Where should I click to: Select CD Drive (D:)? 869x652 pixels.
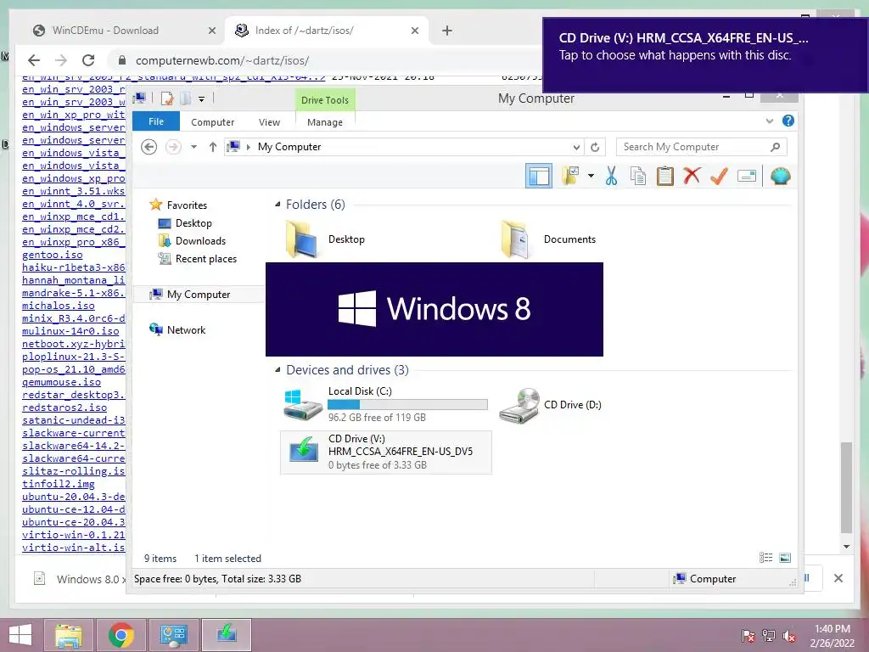[550, 405]
